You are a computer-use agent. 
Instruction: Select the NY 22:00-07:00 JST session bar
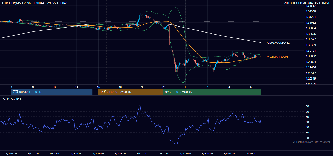coord(212,92)
